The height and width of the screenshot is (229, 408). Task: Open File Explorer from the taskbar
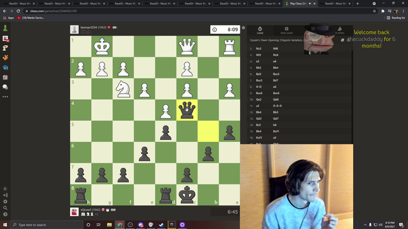[109, 225]
